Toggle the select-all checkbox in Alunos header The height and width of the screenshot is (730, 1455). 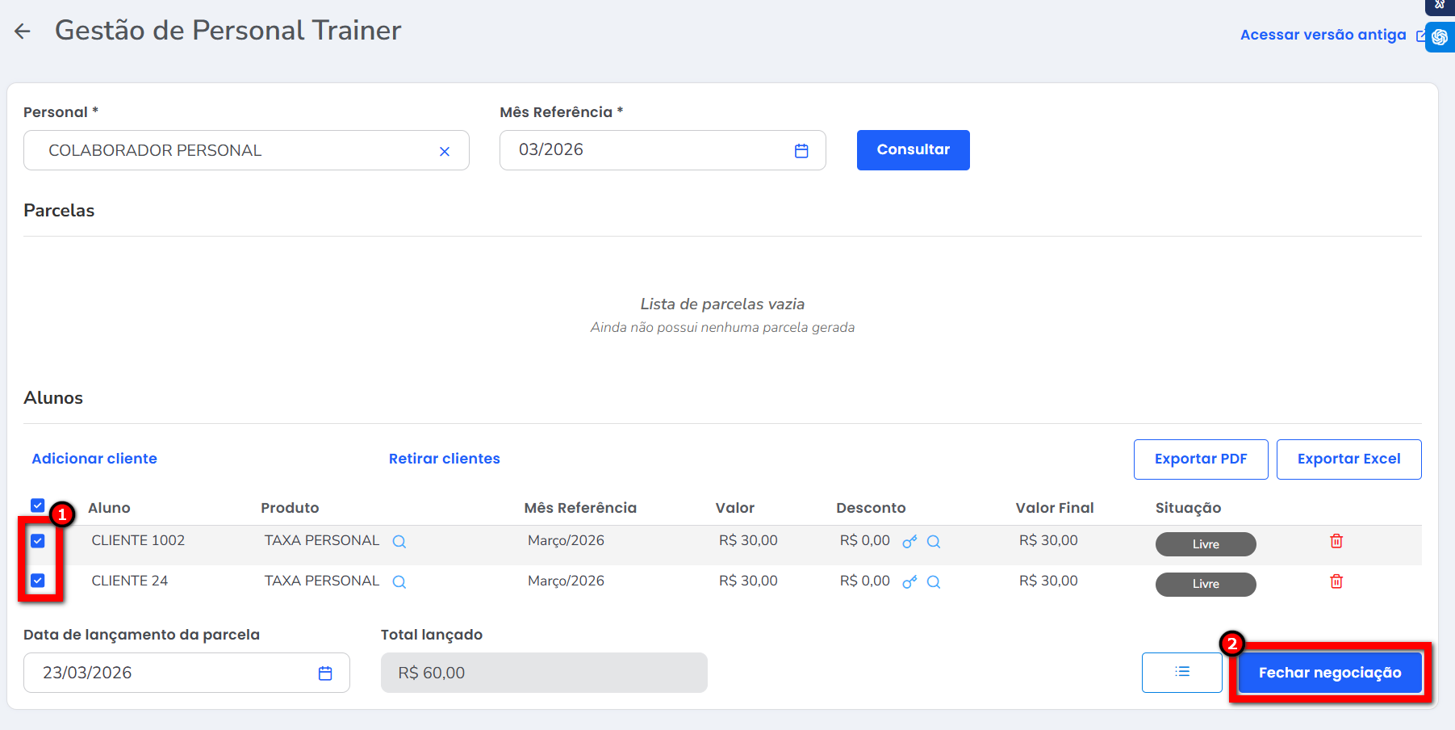pos(38,506)
